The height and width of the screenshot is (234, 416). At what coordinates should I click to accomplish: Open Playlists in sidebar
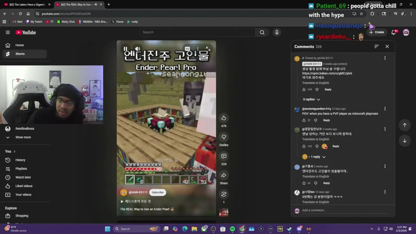pyautogui.click(x=24, y=169)
